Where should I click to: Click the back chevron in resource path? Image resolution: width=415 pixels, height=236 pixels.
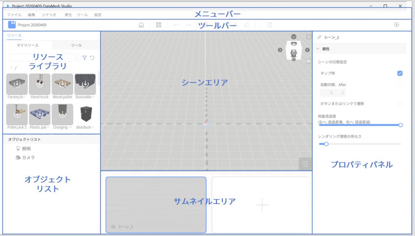click(x=11, y=68)
